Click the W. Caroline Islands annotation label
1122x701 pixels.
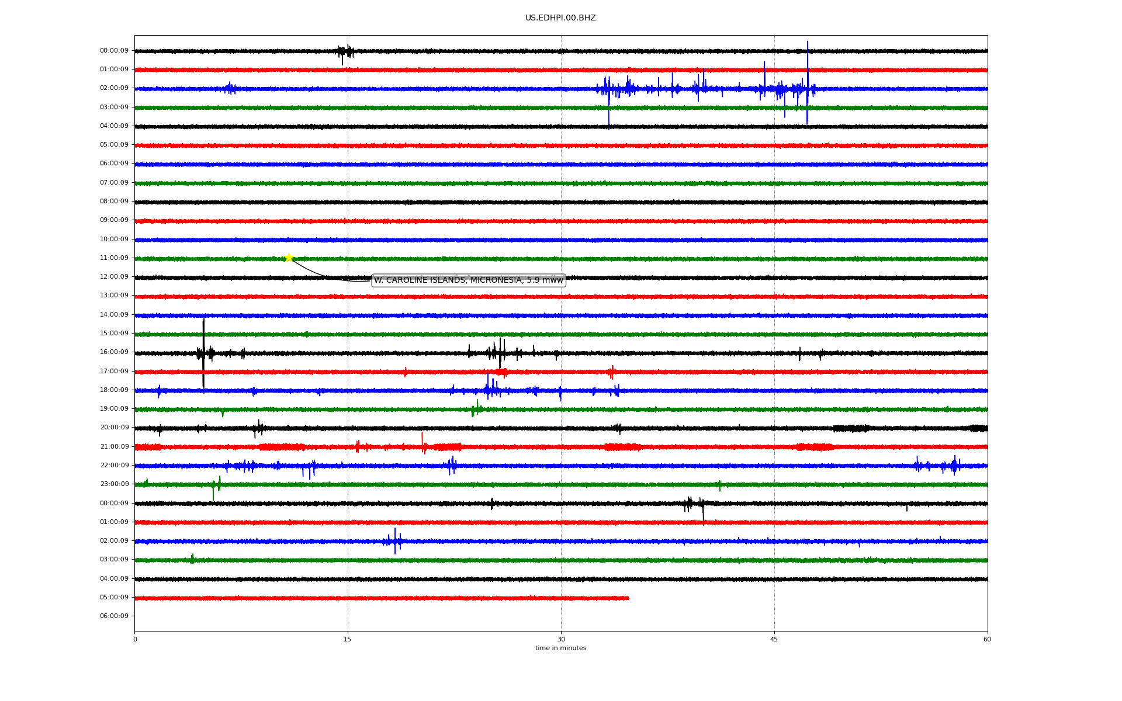point(468,280)
